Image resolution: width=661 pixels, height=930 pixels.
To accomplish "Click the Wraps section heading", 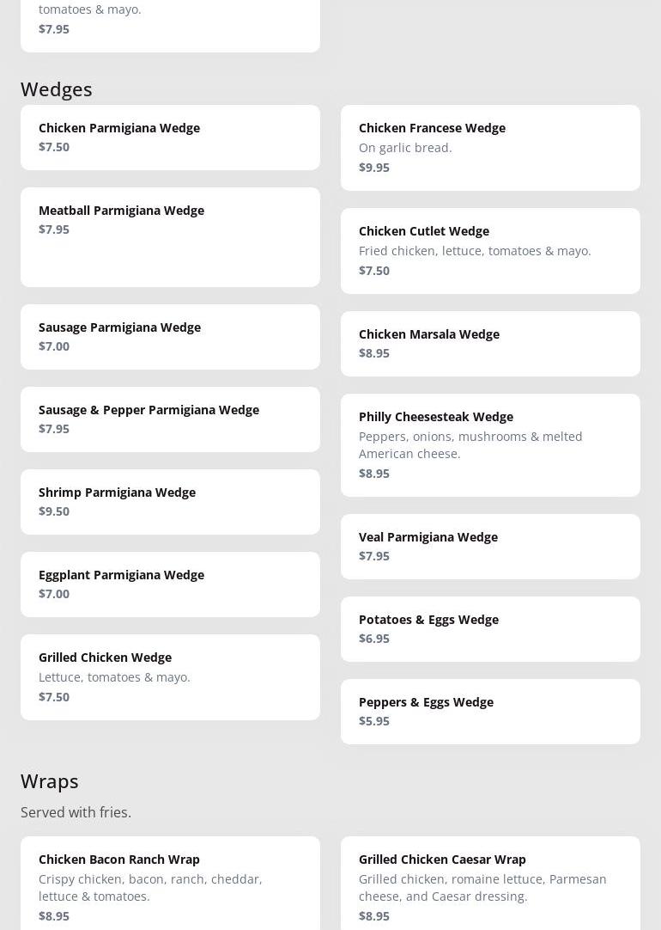I will (50, 780).
